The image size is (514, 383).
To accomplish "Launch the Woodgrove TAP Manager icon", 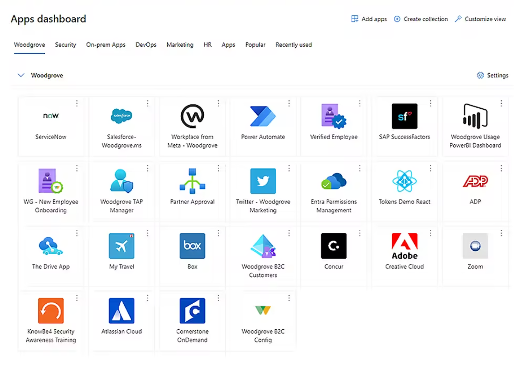I will (121, 181).
